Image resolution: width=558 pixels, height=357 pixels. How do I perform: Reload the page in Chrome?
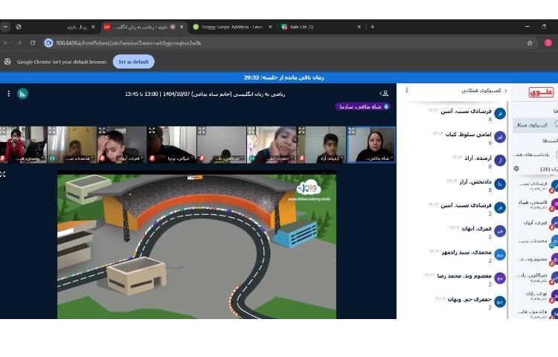point(33,43)
